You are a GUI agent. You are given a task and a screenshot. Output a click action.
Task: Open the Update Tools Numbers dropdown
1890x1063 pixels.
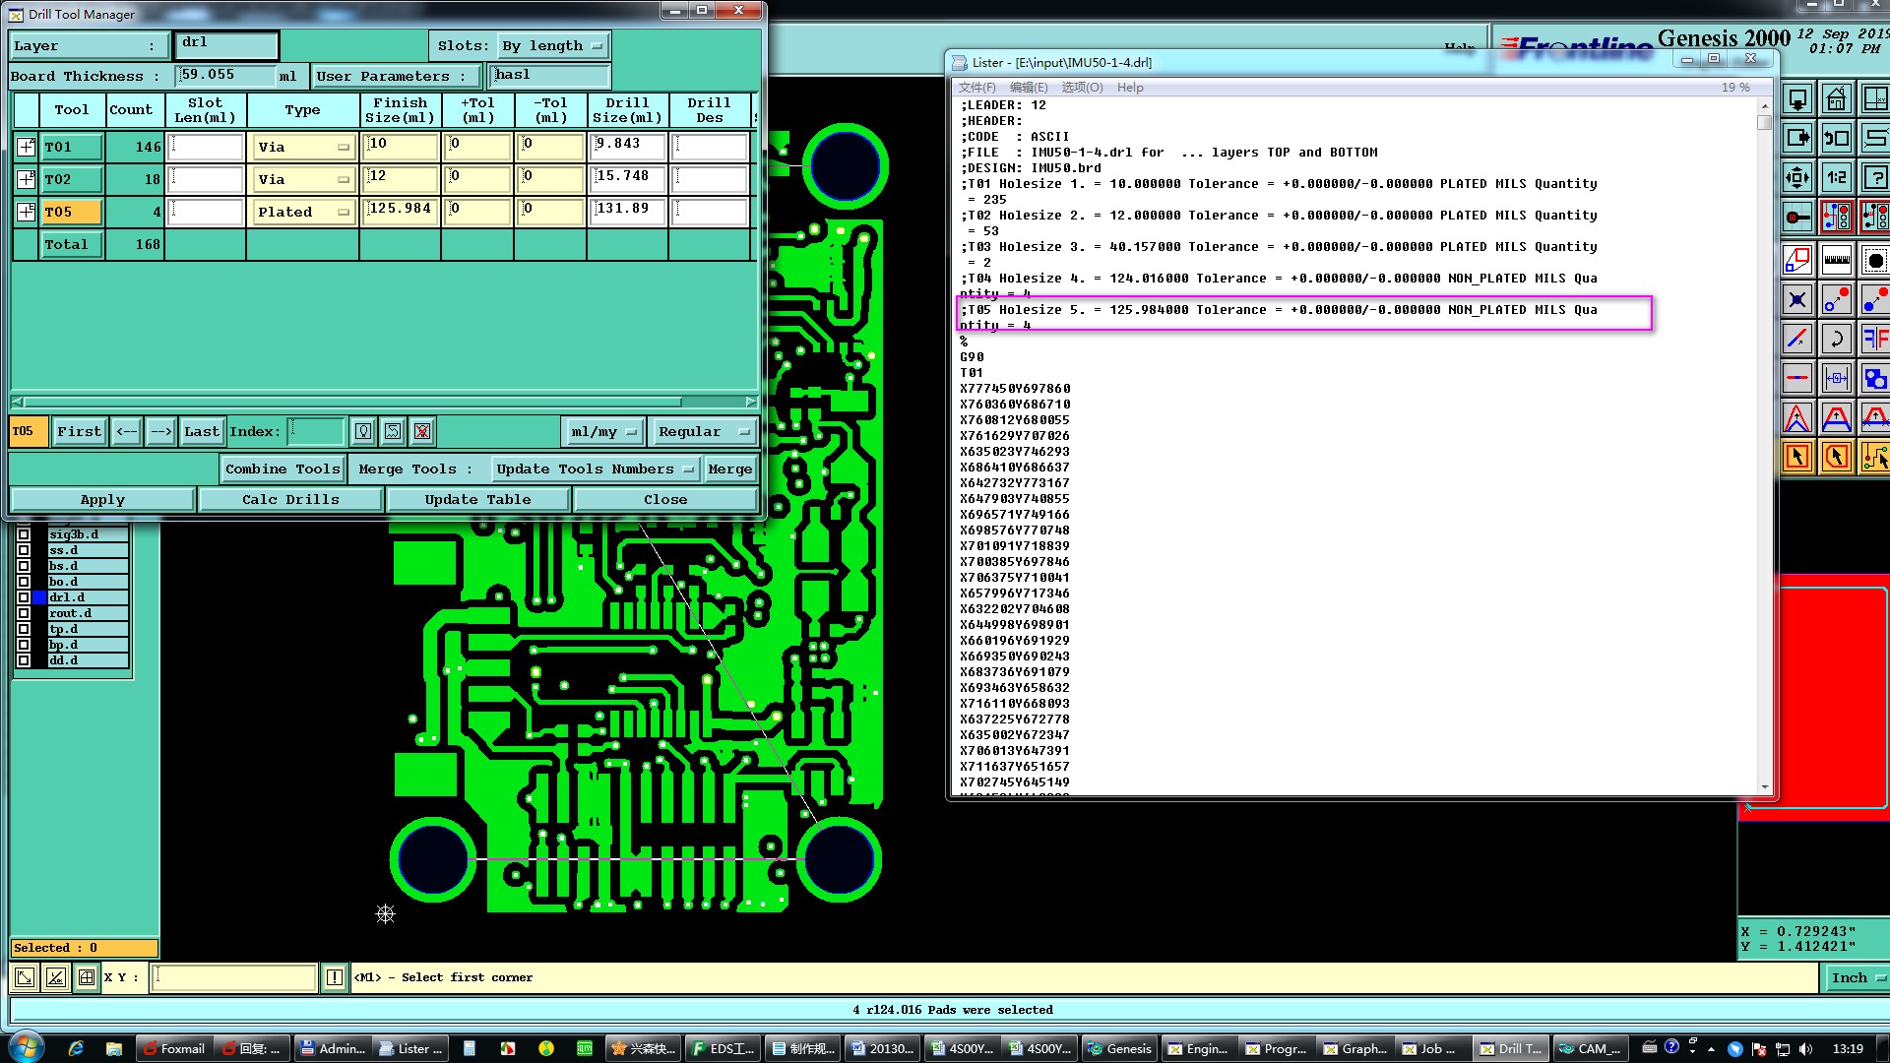coord(595,469)
